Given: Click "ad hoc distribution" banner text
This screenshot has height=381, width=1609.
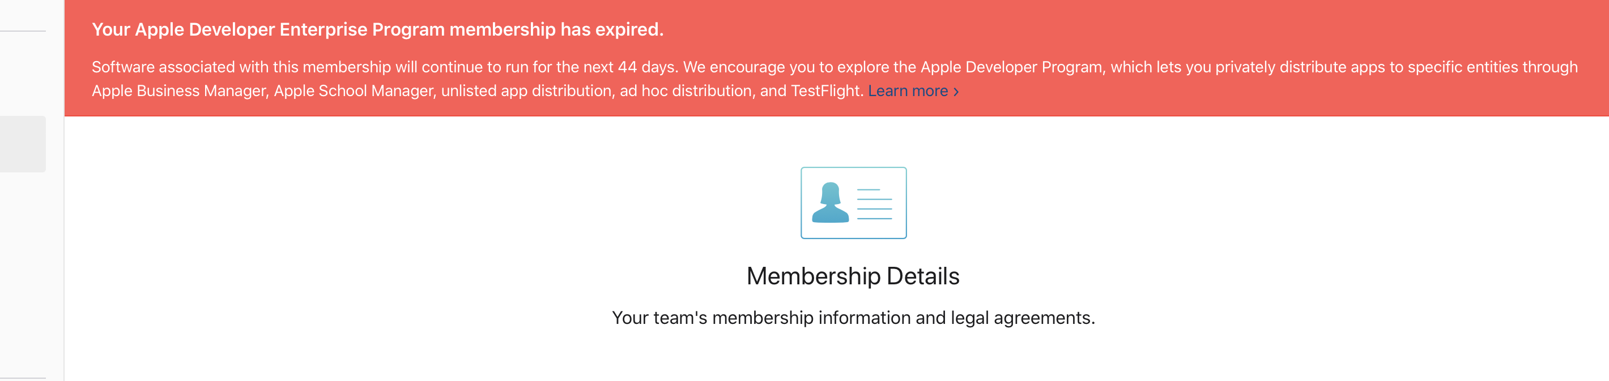Looking at the screenshot, I should [685, 91].
